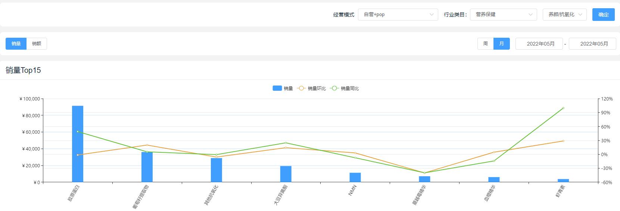The width and height of the screenshot is (620, 211).
Task: Click the green 同比 point above 虾青素
Action: click(563, 108)
